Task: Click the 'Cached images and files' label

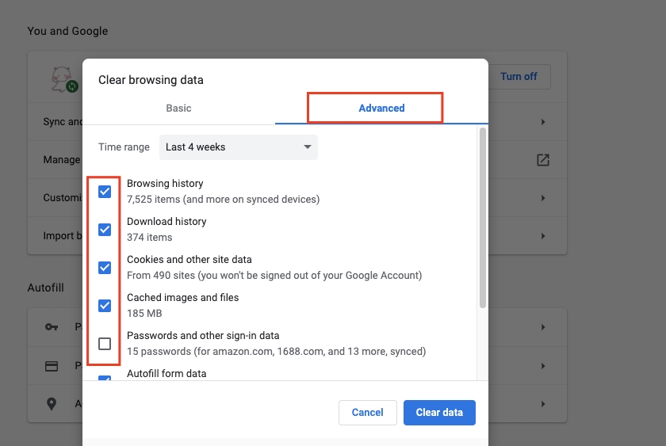Action: (182, 298)
